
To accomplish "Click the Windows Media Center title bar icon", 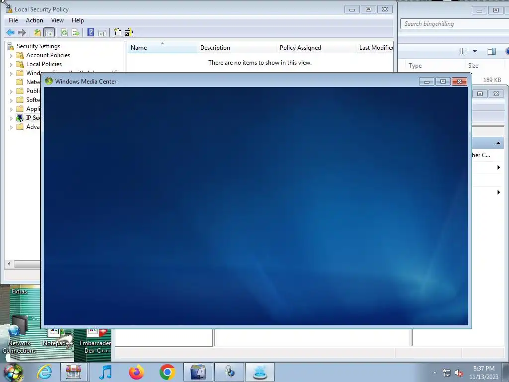I will click(49, 81).
